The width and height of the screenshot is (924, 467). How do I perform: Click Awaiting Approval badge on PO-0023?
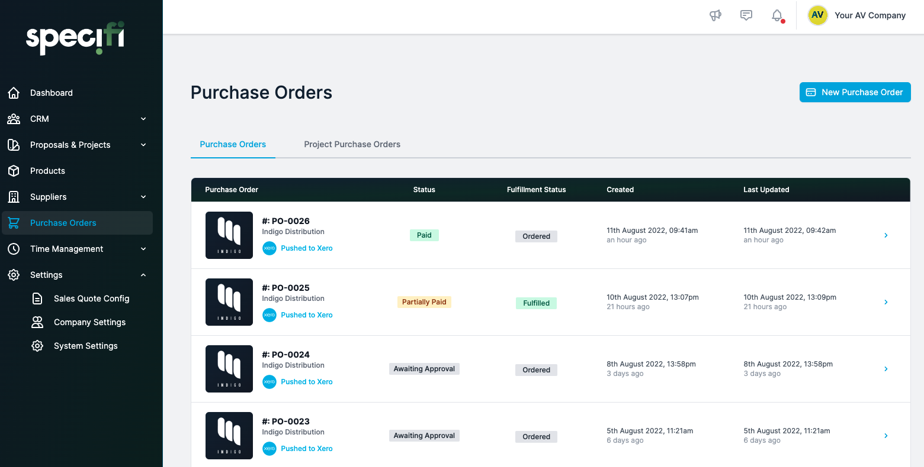(424, 436)
